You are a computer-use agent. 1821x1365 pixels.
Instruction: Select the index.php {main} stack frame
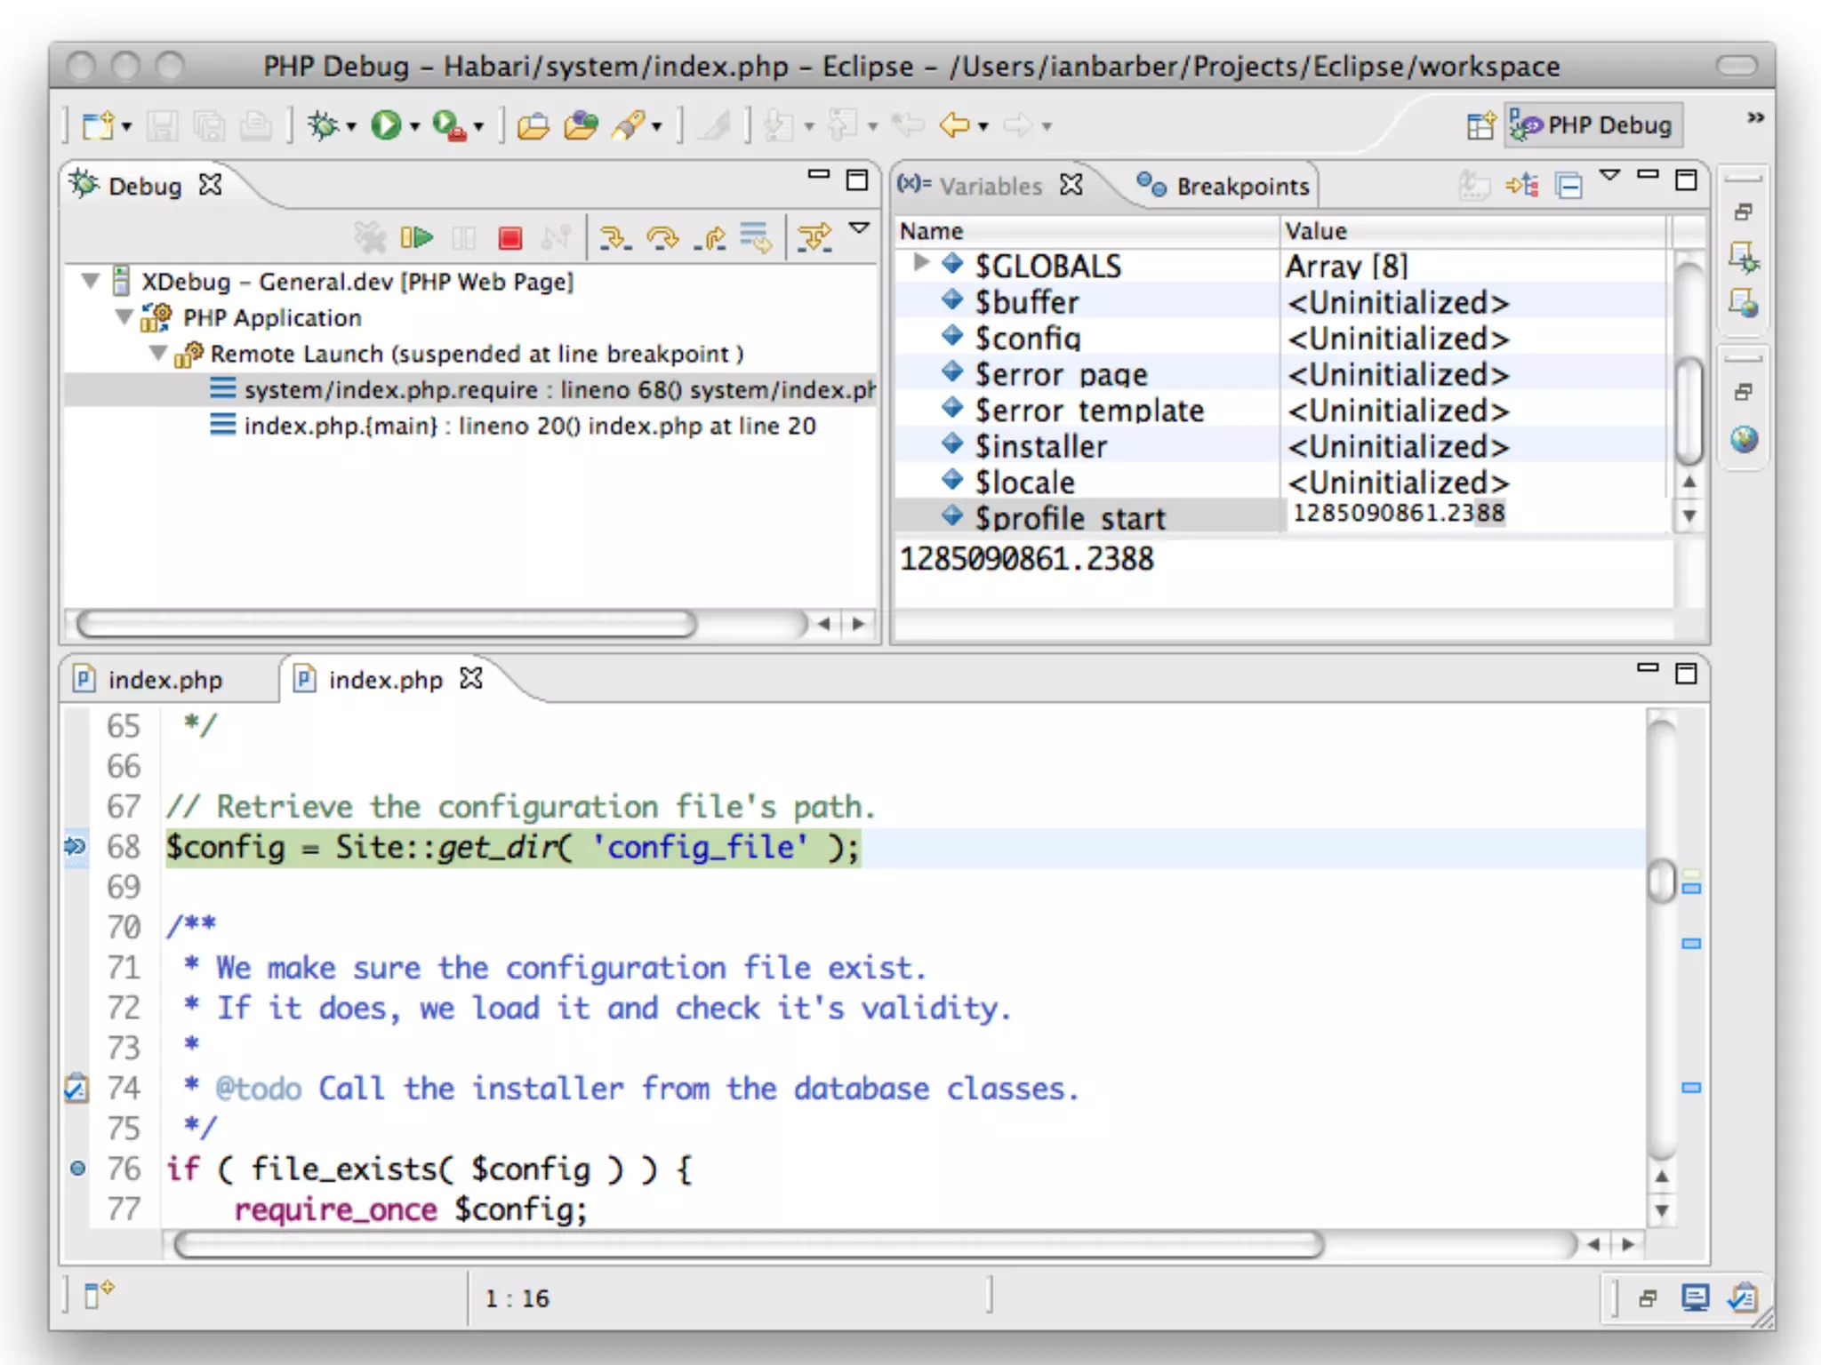529,427
